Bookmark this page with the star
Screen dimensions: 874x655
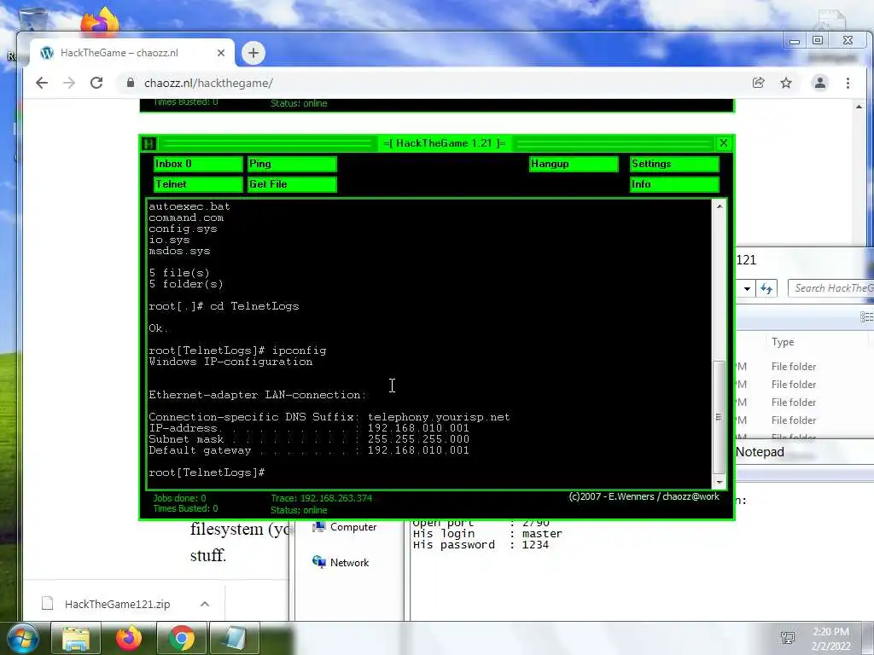click(x=786, y=83)
